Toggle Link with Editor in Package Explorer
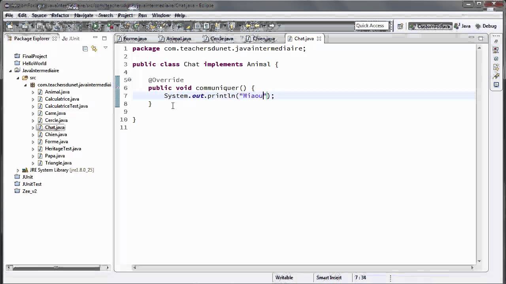The height and width of the screenshot is (284, 506). pyautogui.click(x=94, y=49)
